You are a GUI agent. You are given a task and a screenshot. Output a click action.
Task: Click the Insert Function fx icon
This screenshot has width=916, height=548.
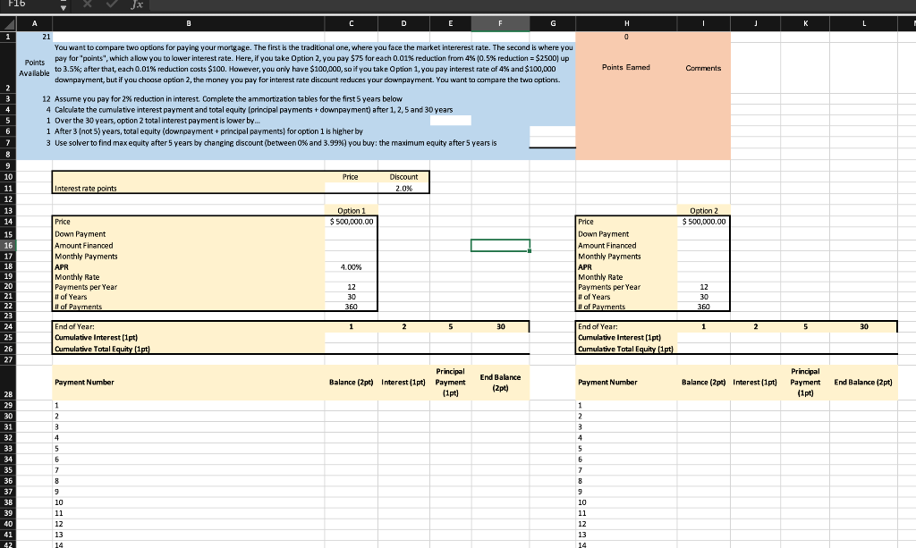137,4
